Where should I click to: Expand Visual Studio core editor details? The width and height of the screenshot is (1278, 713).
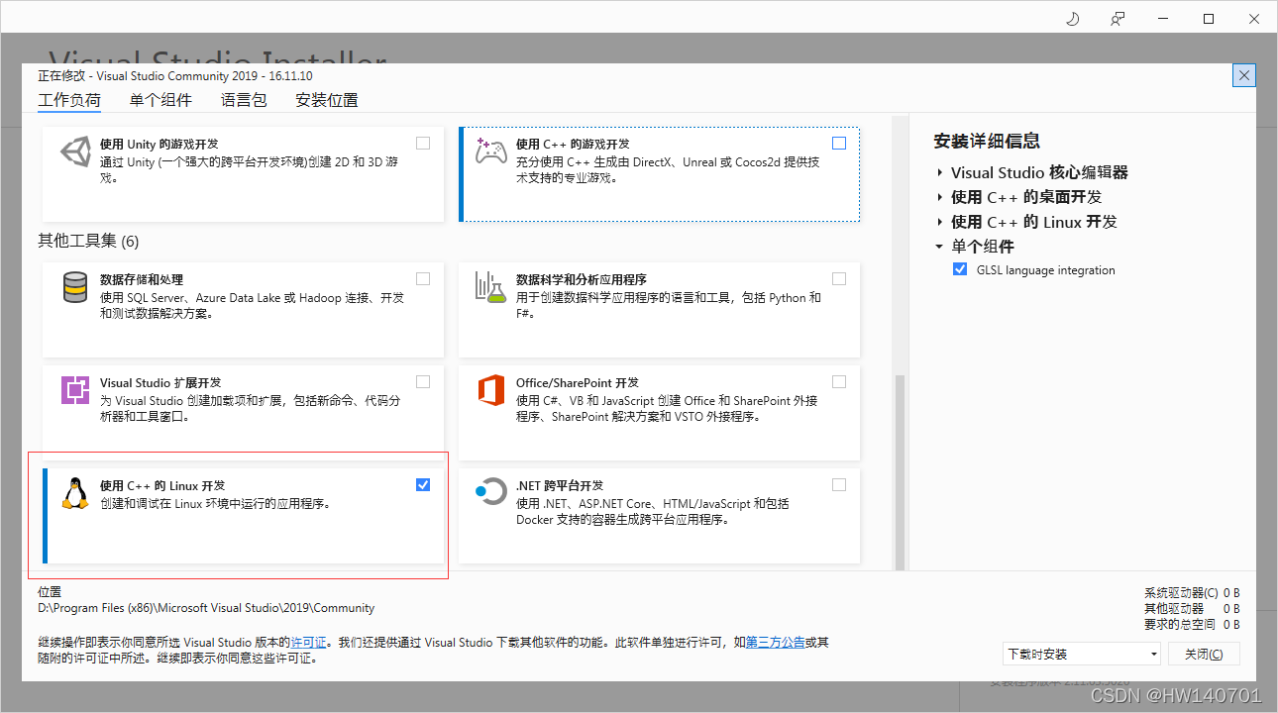point(939,172)
